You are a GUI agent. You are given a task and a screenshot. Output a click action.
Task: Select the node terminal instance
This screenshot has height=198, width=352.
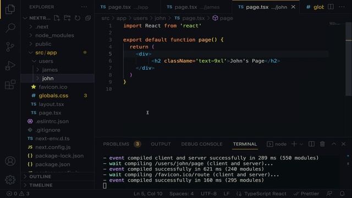(x=277, y=144)
